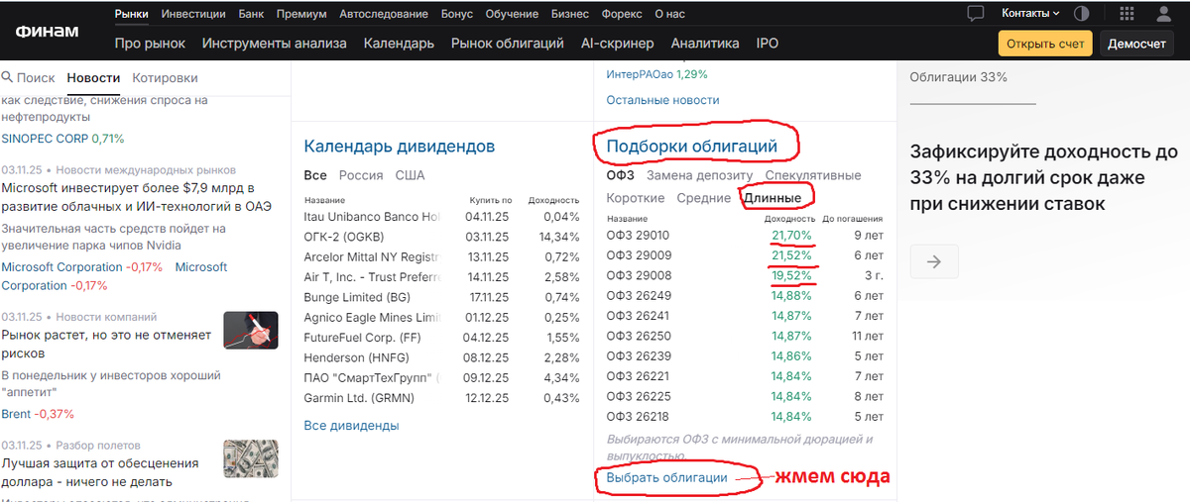This screenshot has width=1190, height=502.
Task: Open Инструменты анализа section
Action: tap(275, 44)
